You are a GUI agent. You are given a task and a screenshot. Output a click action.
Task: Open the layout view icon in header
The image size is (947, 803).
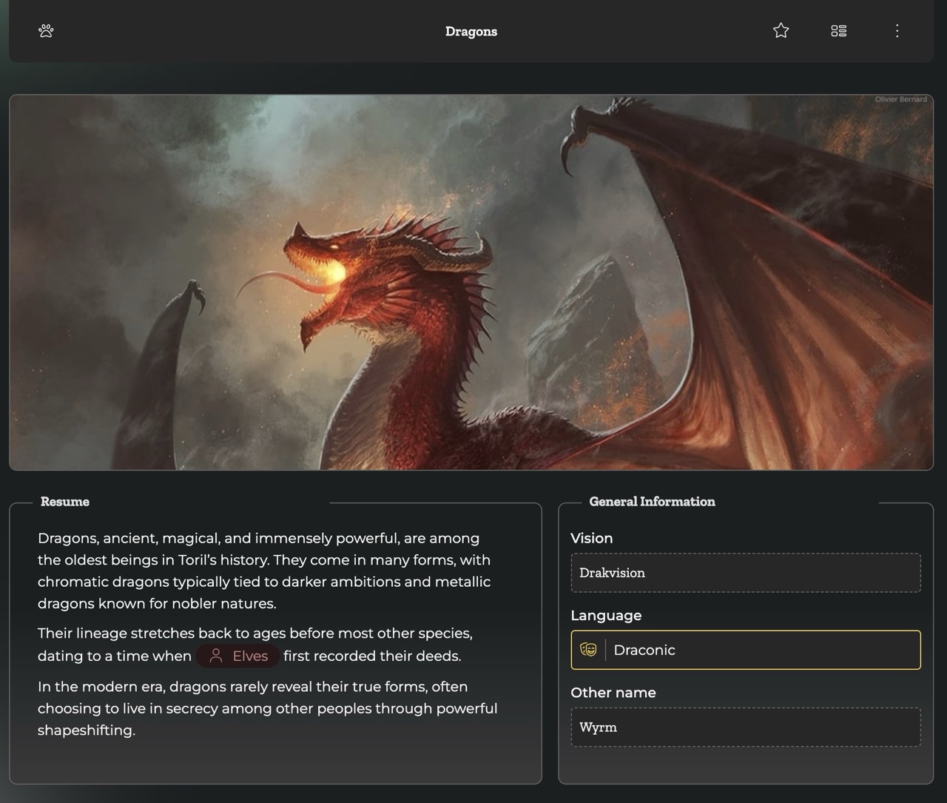pyautogui.click(x=838, y=31)
